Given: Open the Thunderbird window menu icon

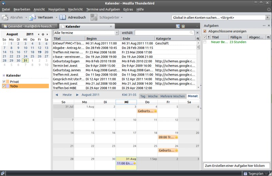Looking at the screenshot, I should click(3, 3).
